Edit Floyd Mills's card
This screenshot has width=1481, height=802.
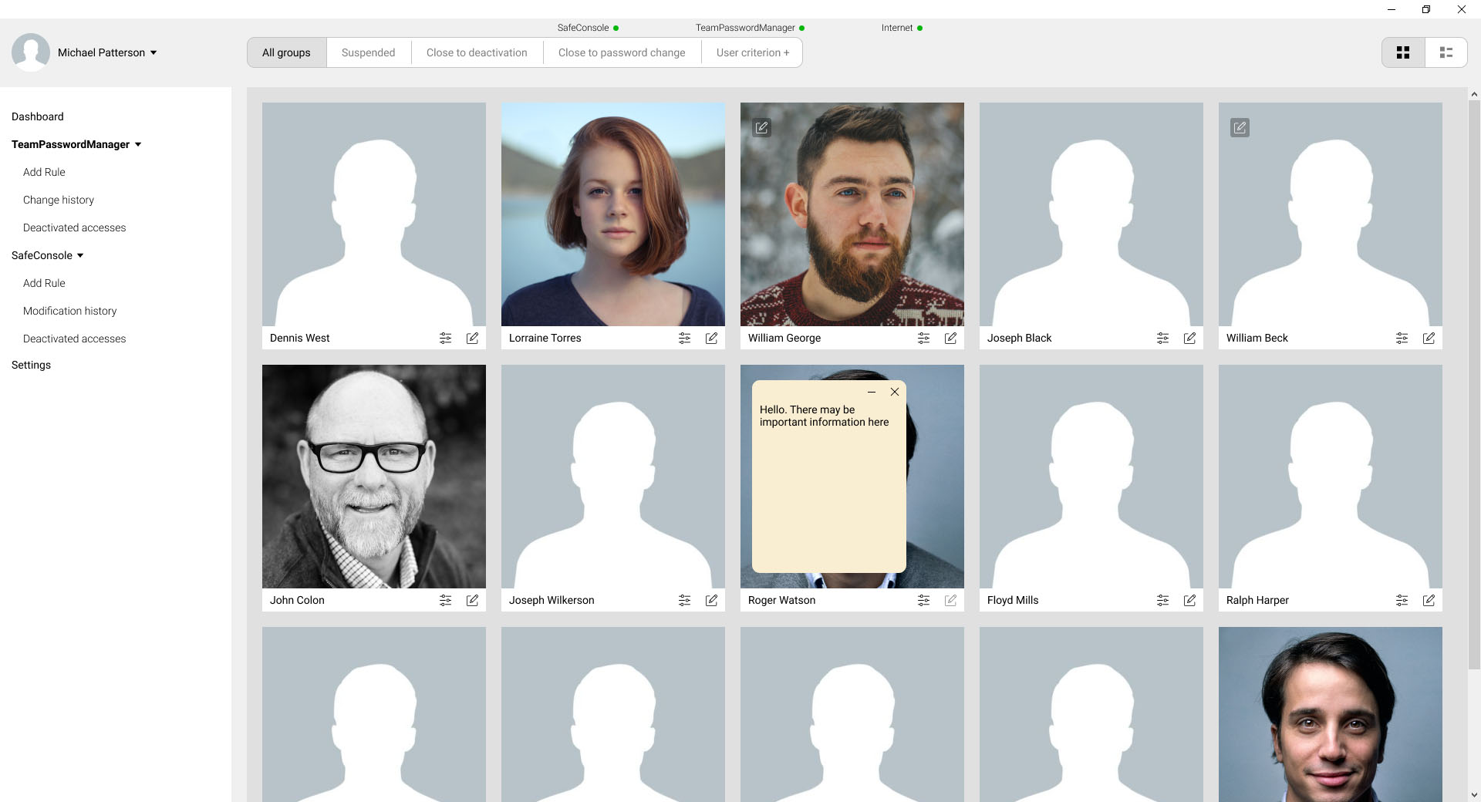tap(1189, 600)
